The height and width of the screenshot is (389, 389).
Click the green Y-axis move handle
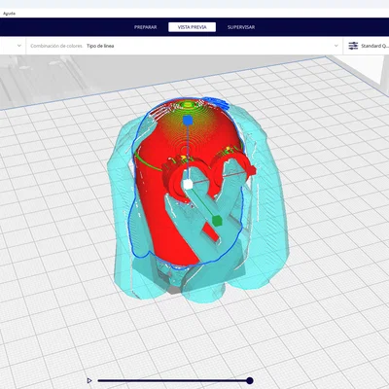(217, 221)
